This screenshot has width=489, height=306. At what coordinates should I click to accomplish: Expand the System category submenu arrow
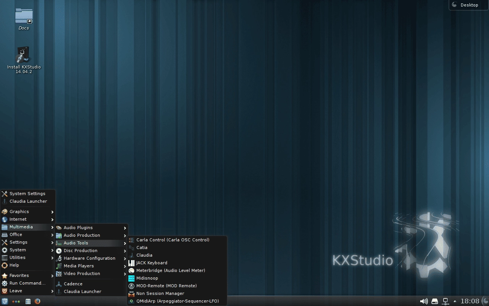pyautogui.click(x=52, y=250)
